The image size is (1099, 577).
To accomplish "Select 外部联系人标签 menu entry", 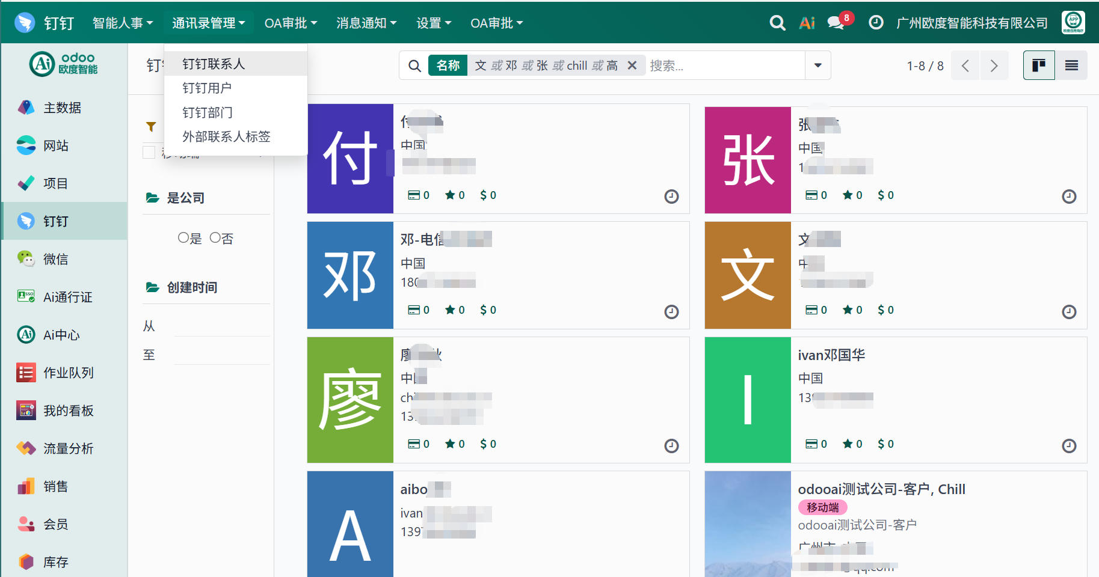I will click(x=236, y=136).
